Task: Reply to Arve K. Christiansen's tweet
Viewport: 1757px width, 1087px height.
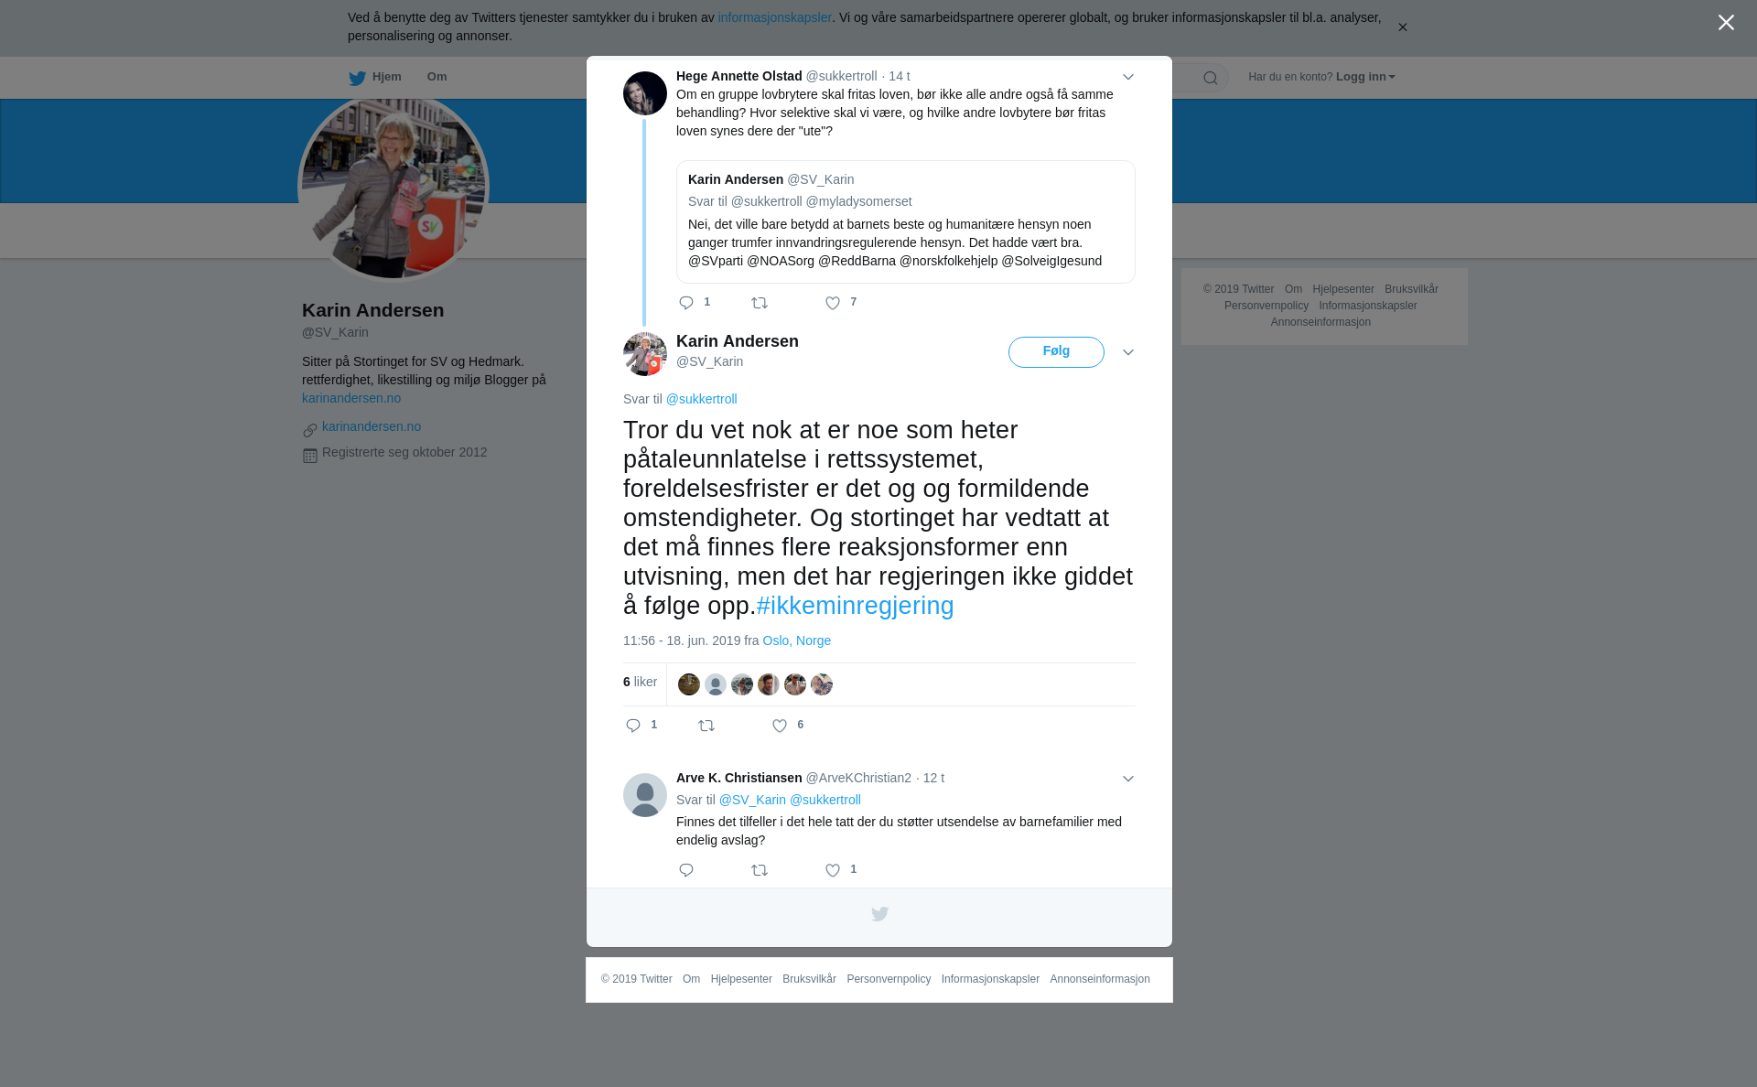Action: (686, 870)
